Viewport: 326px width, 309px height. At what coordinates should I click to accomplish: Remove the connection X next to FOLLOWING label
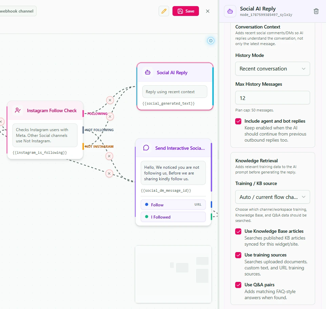110,117
